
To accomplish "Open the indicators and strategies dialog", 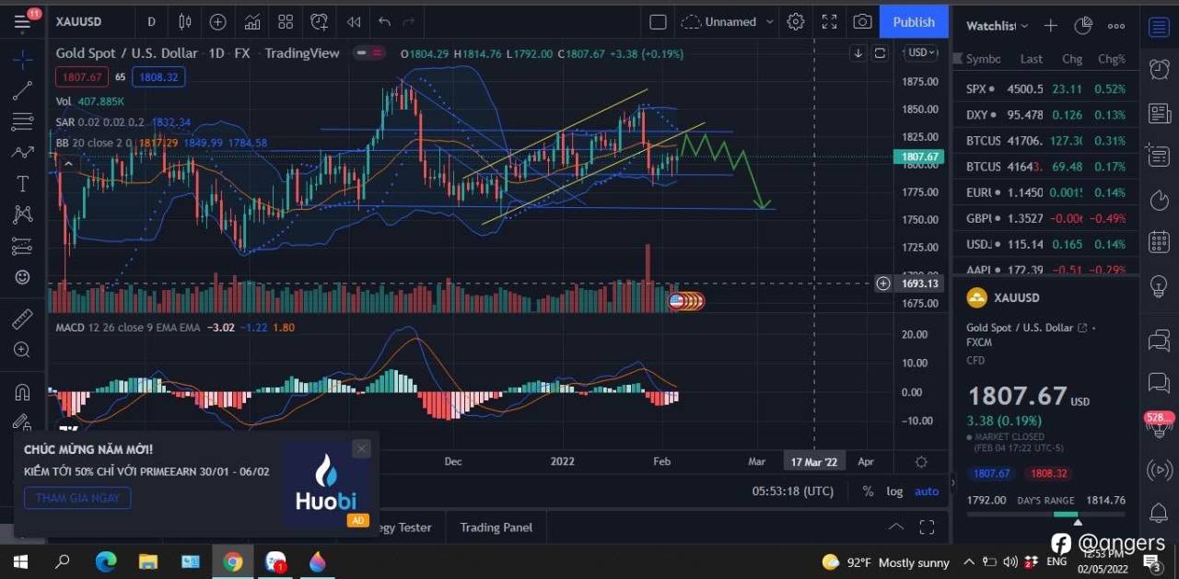I will [251, 22].
